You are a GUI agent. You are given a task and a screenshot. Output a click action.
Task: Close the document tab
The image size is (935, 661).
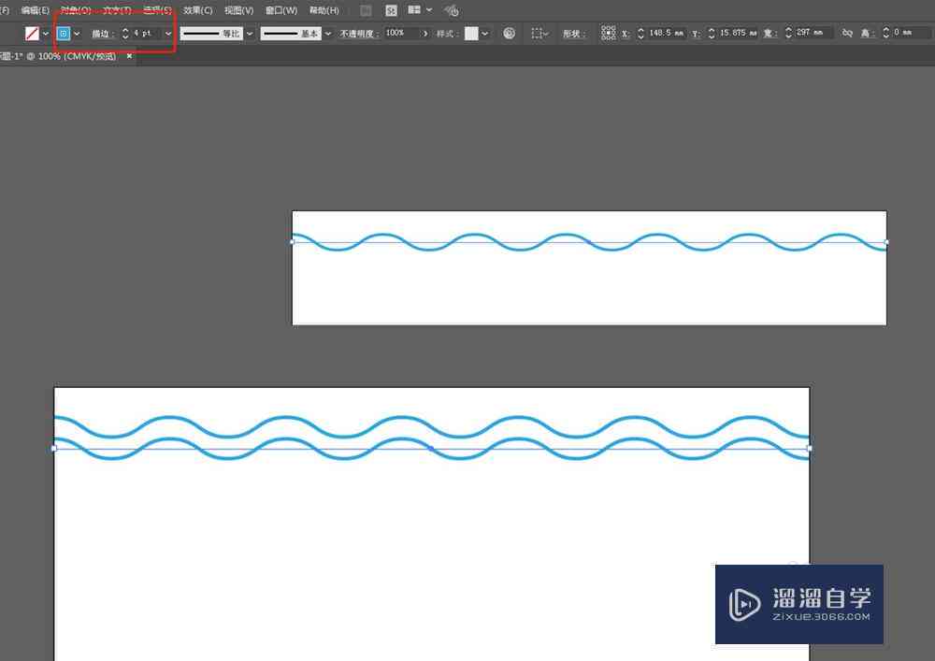(x=129, y=56)
